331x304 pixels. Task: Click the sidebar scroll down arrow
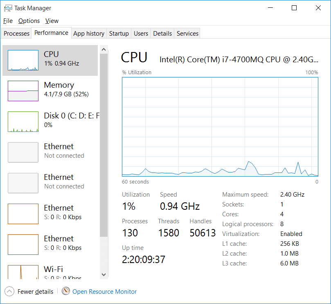coord(104,275)
